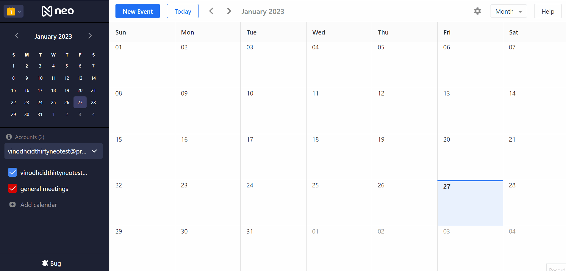Open the Month view dropdown

pyautogui.click(x=508, y=11)
